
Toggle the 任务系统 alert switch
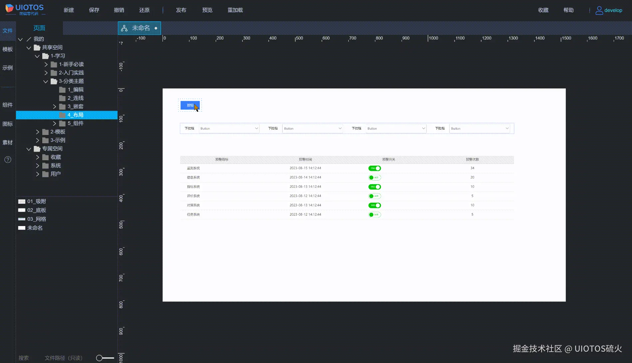point(375,215)
